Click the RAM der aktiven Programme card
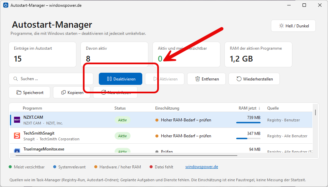The height and width of the screenshot is (187, 328). [258, 54]
